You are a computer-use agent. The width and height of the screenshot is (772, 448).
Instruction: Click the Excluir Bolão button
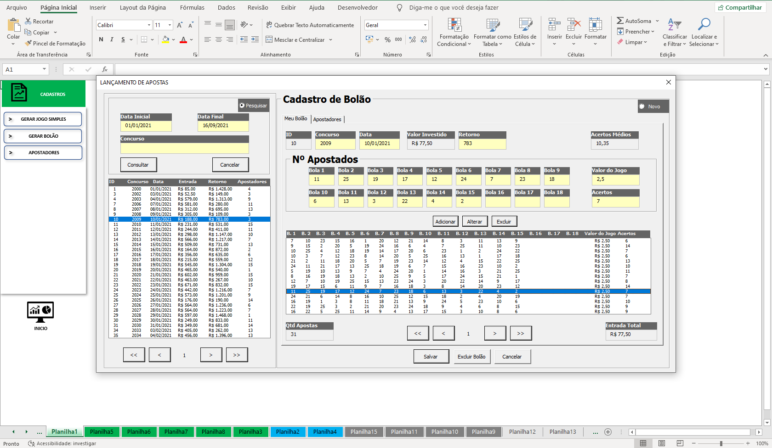coord(471,357)
